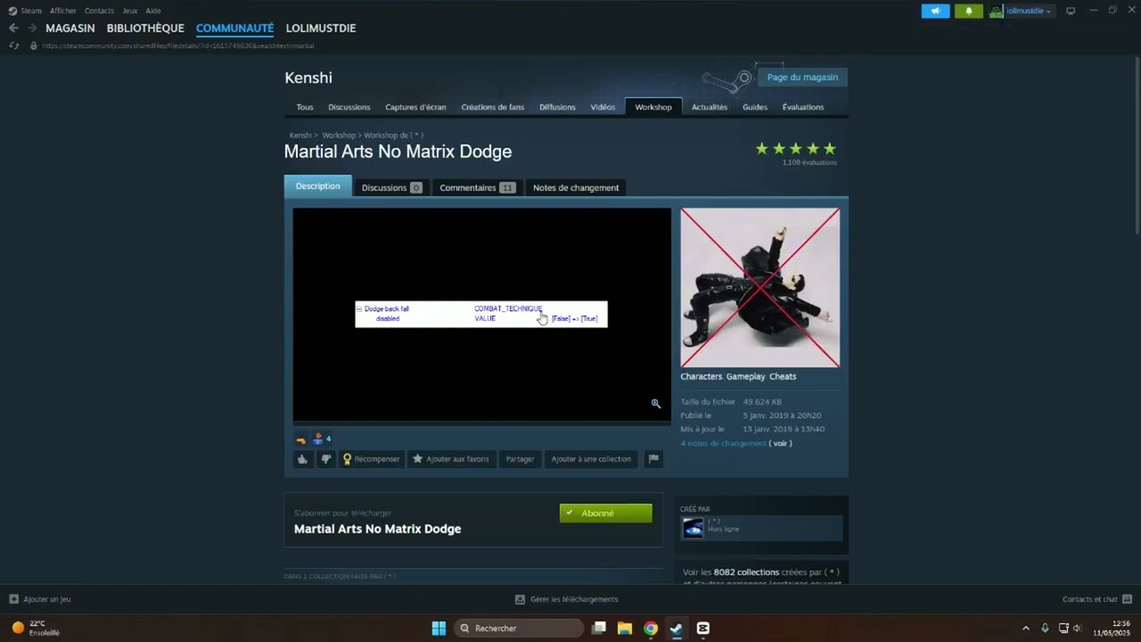Give the mod a thumbs up
Viewport: 1141px width, 642px height.
point(303,459)
